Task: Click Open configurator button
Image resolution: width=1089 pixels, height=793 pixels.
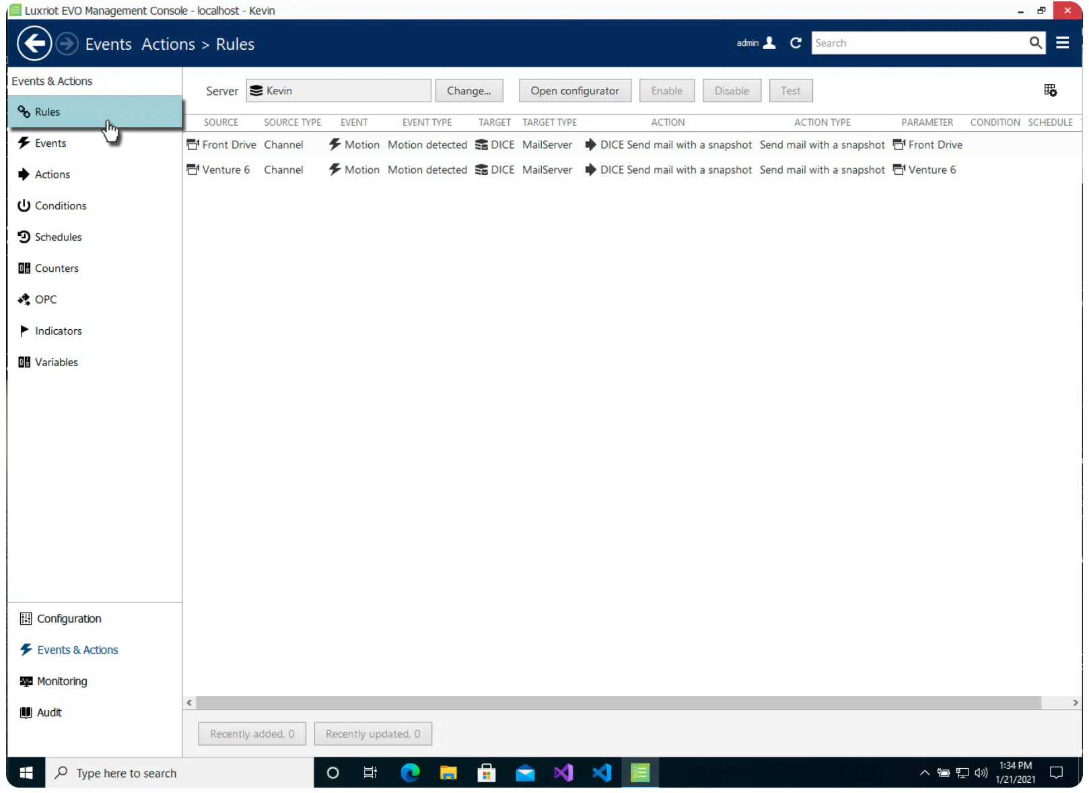Action: [x=575, y=91]
